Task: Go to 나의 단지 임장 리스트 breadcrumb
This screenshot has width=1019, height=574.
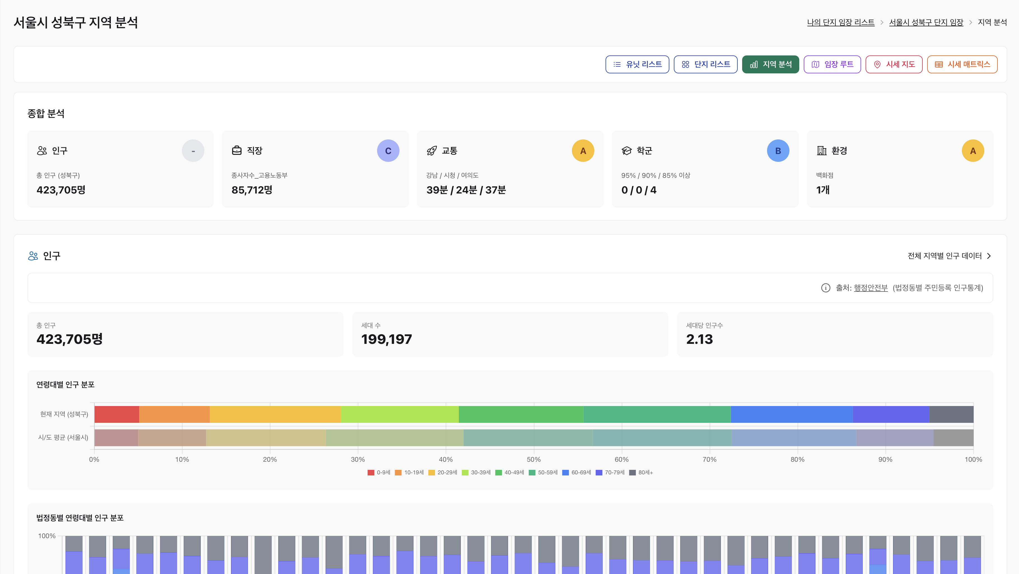Action: point(841,22)
